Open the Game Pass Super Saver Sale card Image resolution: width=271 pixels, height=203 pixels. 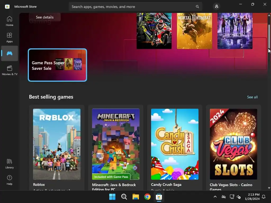(x=57, y=65)
